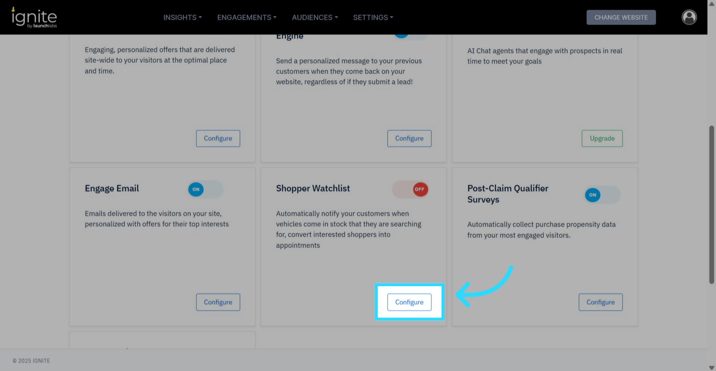Image resolution: width=716 pixels, height=371 pixels.
Task: Enable the Shopper Watchlist toggle
Action: [410, 189]
